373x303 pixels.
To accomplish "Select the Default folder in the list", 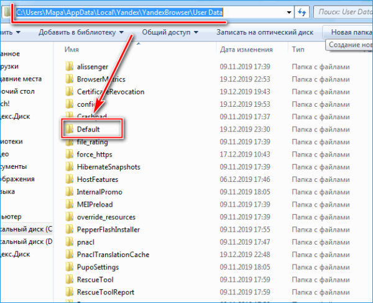I will click(x=88, y=129).
